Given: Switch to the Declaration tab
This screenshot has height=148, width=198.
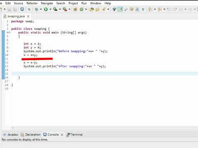Looking at the screenshot, I should (31, 134).
